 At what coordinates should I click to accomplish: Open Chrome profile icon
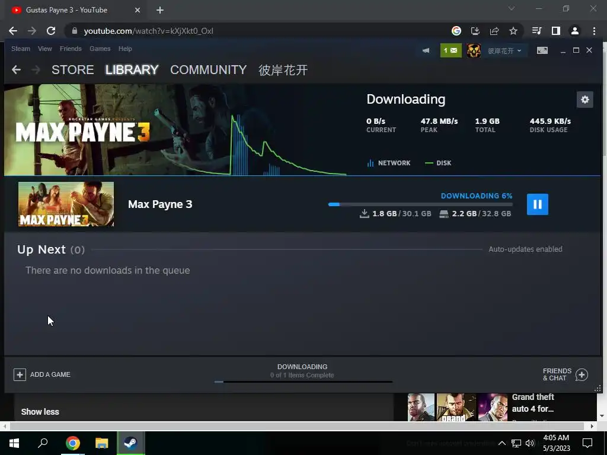coord(575,31)
